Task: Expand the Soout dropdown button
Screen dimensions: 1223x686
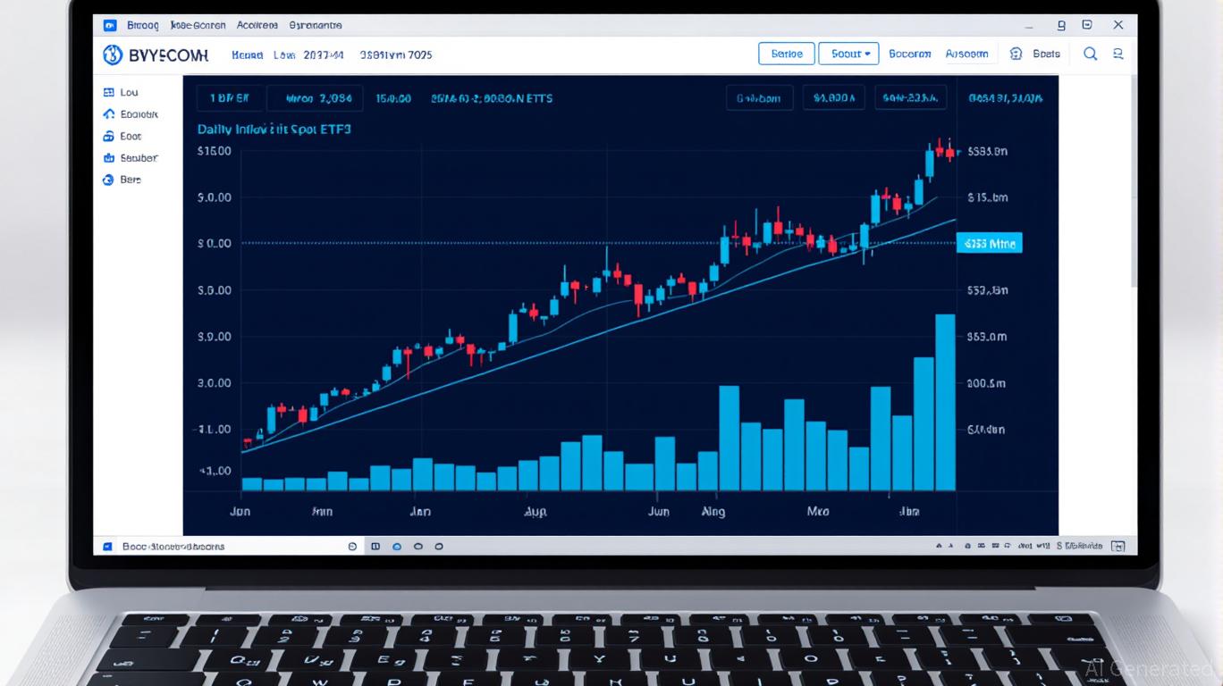Action: click(x=848, y=54)
